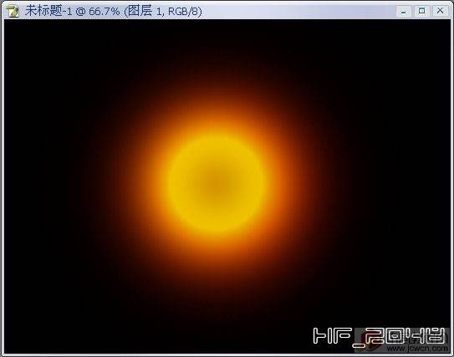Maximize the 未标题-1 document window

[x=422, y=12]
